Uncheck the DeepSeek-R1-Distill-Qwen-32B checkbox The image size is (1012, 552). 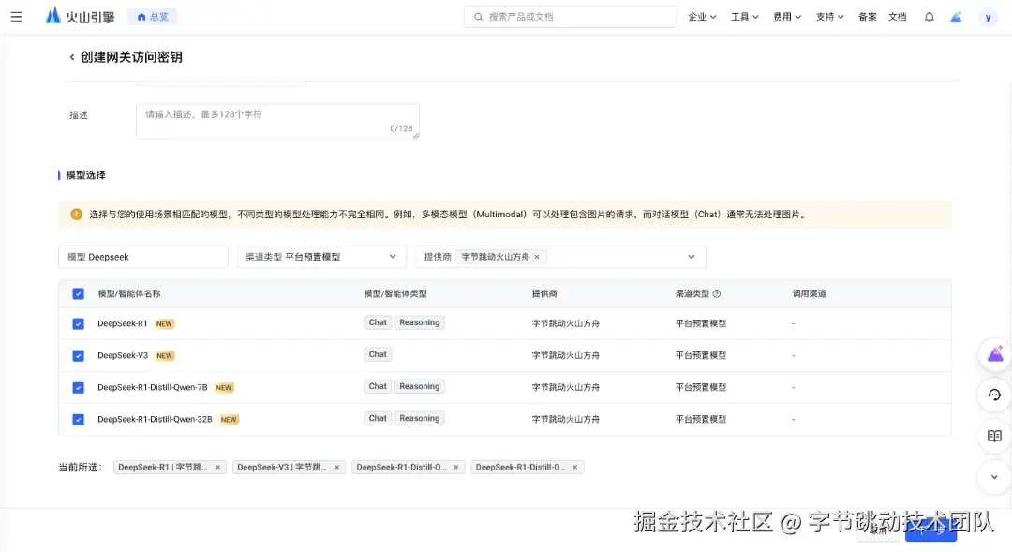[x=78, y=420]
